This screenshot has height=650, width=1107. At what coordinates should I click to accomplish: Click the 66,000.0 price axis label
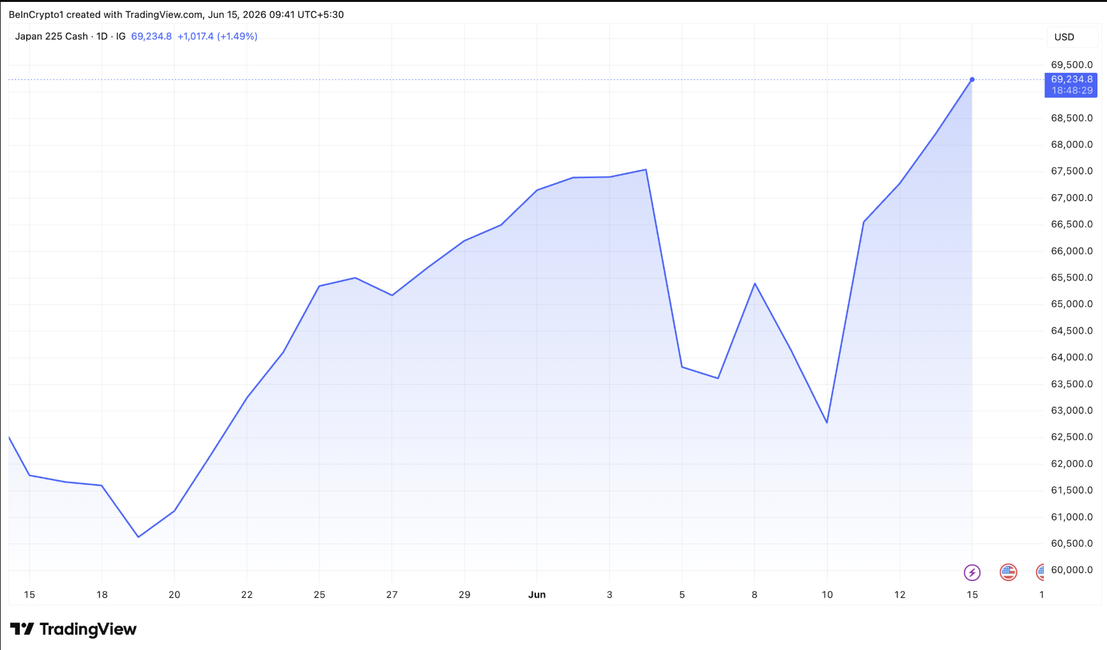click(1072, 251)
